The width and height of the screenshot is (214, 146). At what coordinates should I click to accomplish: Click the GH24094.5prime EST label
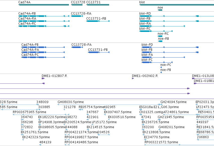point(174,102)
